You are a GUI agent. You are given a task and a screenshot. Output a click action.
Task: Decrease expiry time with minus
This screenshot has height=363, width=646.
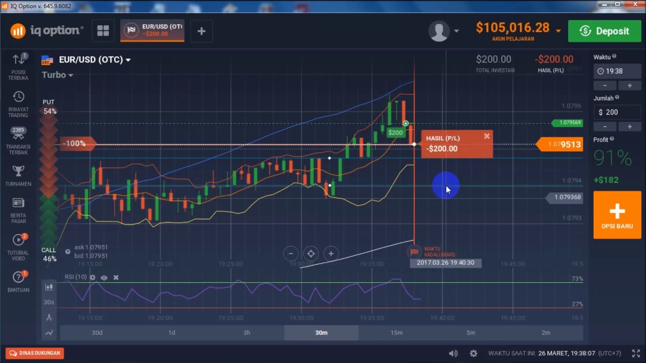605,86
